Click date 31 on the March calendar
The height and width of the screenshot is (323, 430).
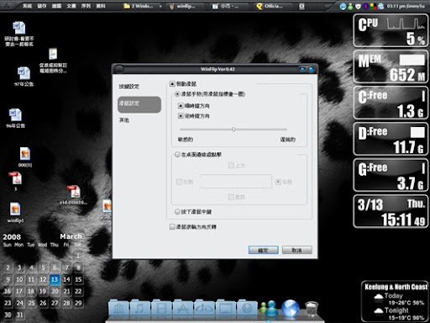pos(19,315)
